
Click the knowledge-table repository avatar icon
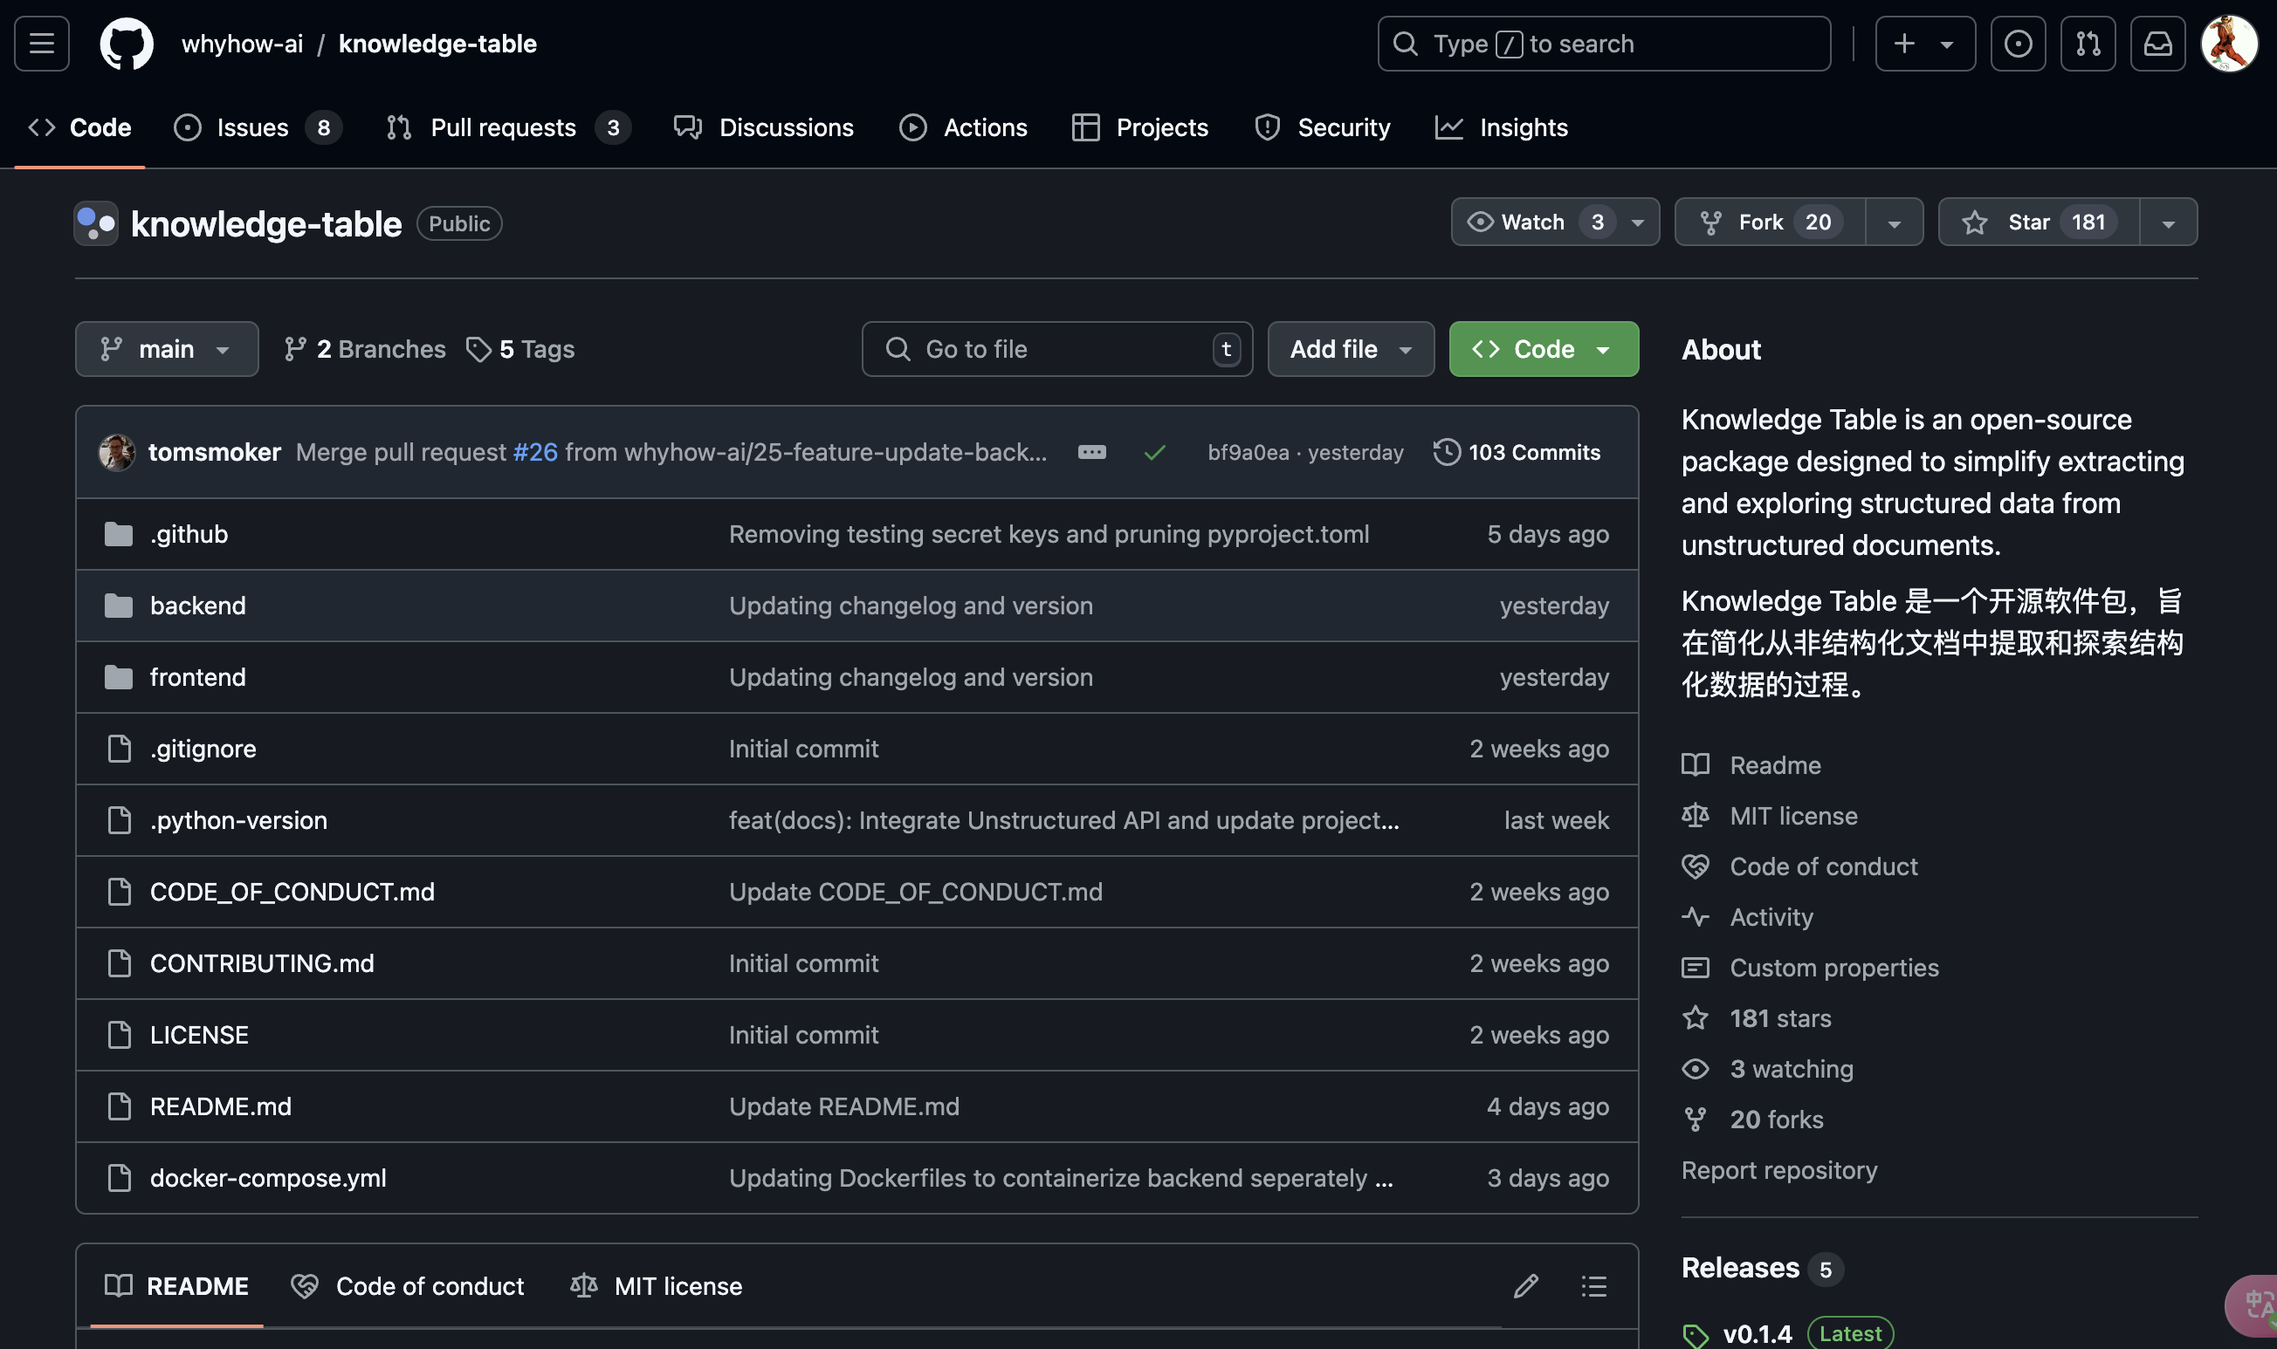click(95, 223)
